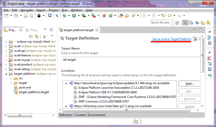Open the Run button dropdown arrow
Viewport: 216px width, 127px height.
click(x=79, y=16)
